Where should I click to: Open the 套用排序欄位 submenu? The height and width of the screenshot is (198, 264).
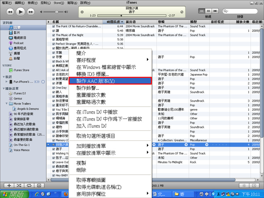coord(110,194)
